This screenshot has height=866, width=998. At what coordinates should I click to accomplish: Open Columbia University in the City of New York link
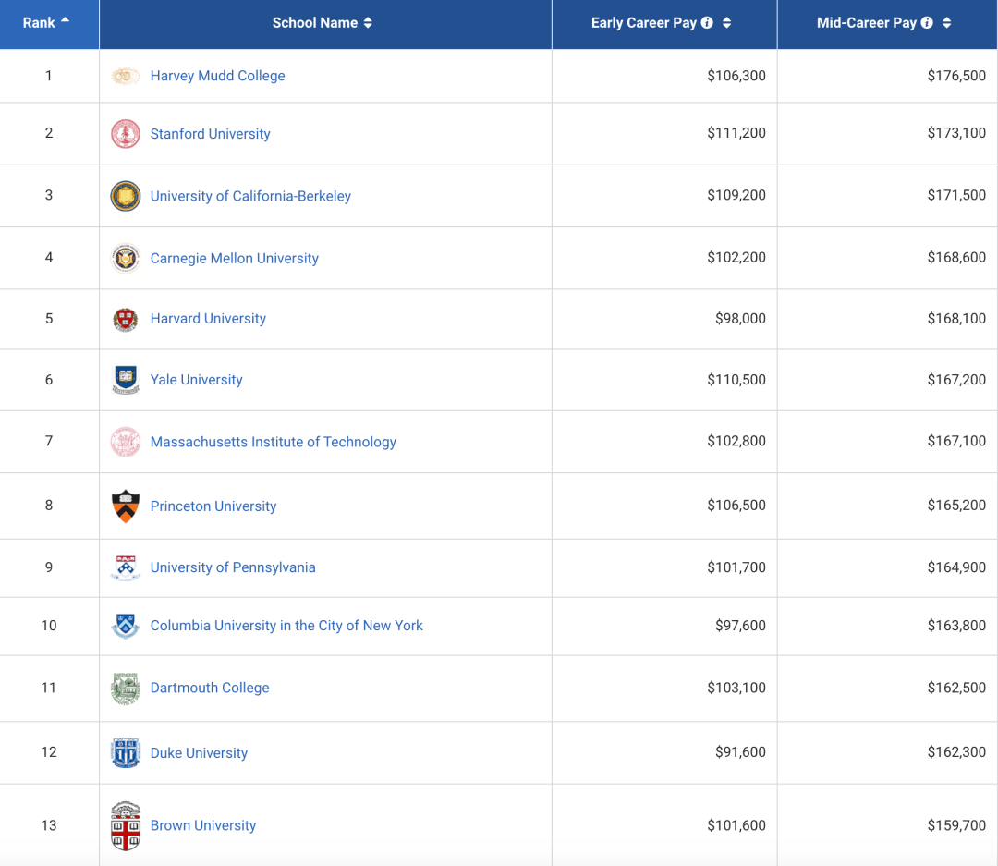(286, 626)
